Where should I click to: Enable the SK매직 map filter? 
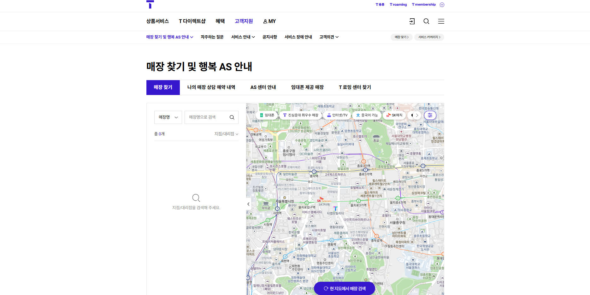coord(394,115)
